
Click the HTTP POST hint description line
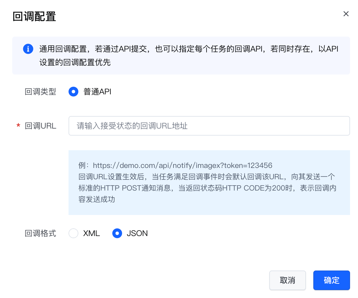(207, 188)
